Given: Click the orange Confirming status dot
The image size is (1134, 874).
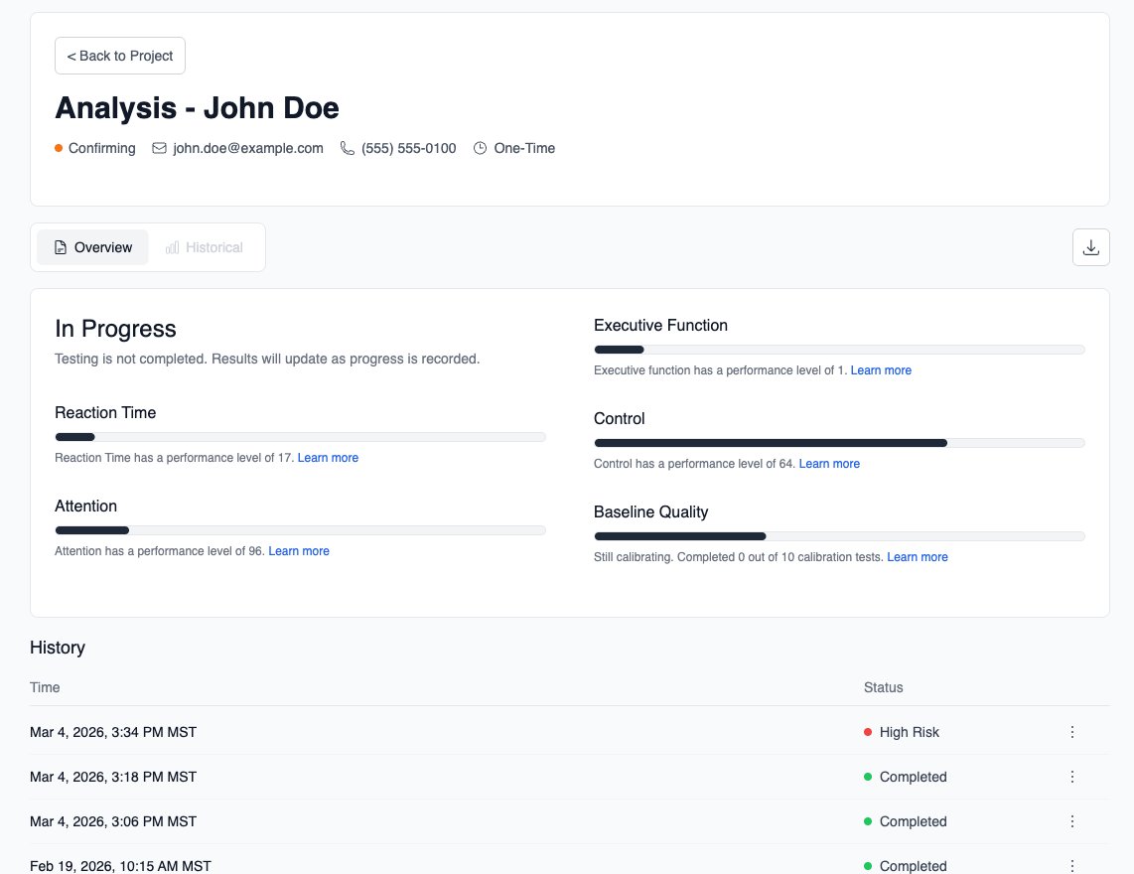Looking at the screenshot, I should coord(59,148).
